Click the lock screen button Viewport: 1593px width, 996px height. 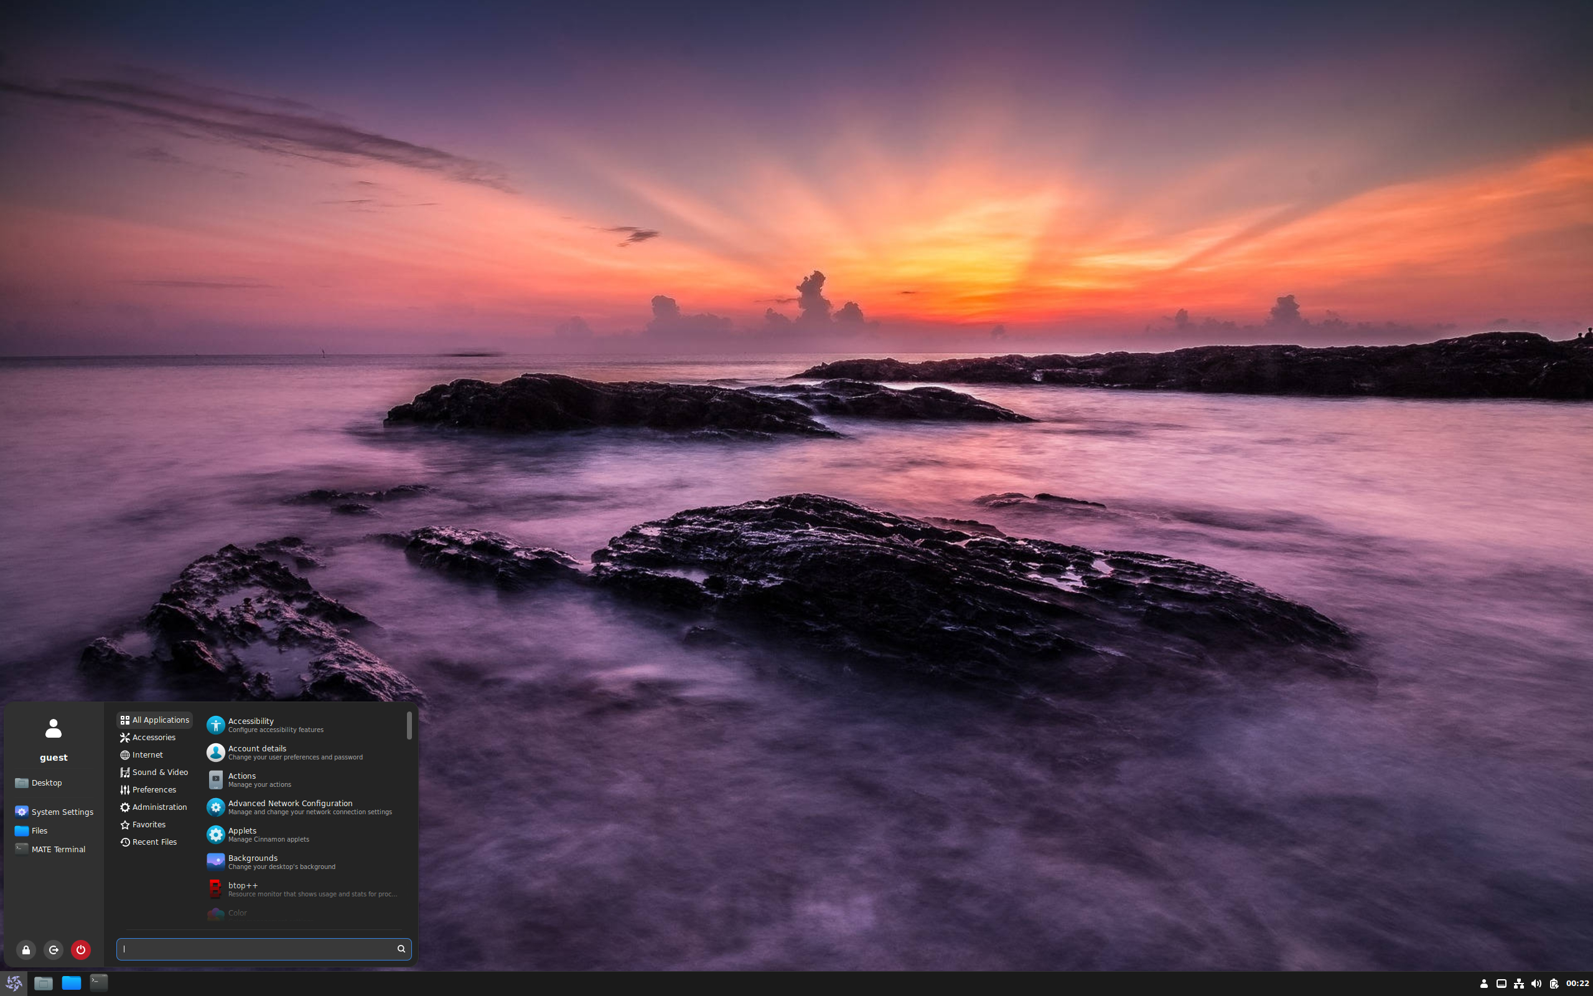[x=26, y=950]
